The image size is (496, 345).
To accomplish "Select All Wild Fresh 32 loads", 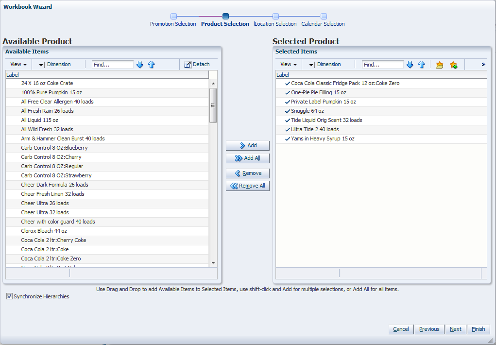I will [107, 129].
